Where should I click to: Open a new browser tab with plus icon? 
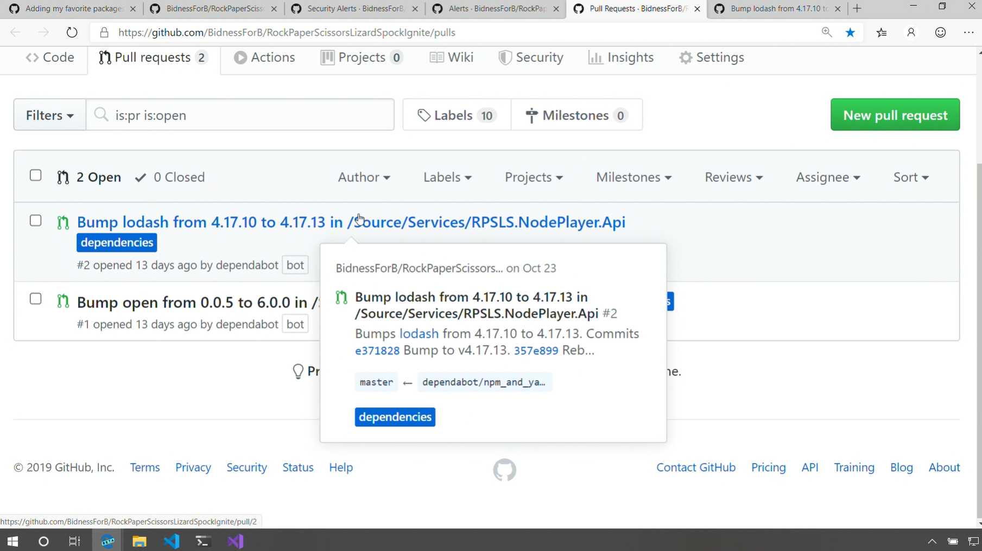[857, 9]
